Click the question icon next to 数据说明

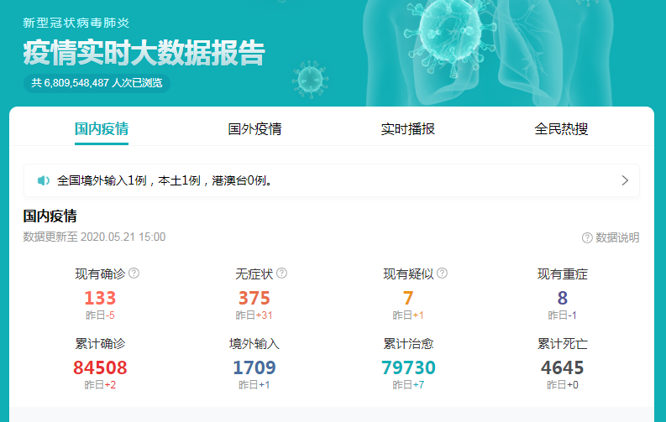(x=587, y=238)
